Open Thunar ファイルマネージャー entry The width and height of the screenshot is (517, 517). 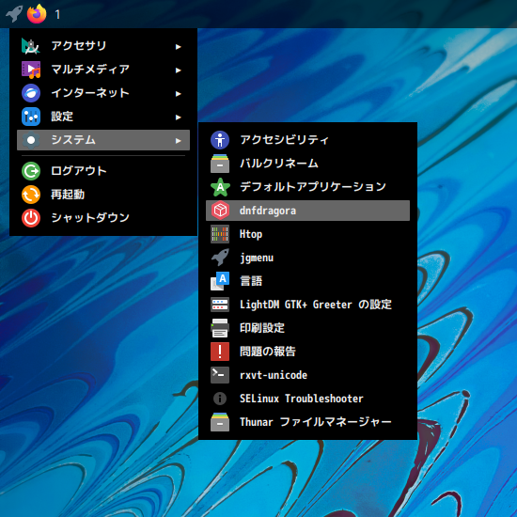point(307,422)
